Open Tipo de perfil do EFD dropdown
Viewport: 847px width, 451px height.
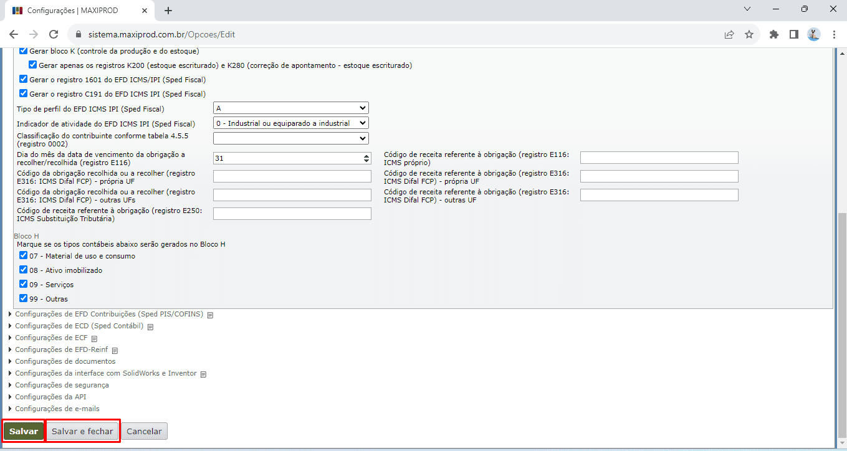290,108
